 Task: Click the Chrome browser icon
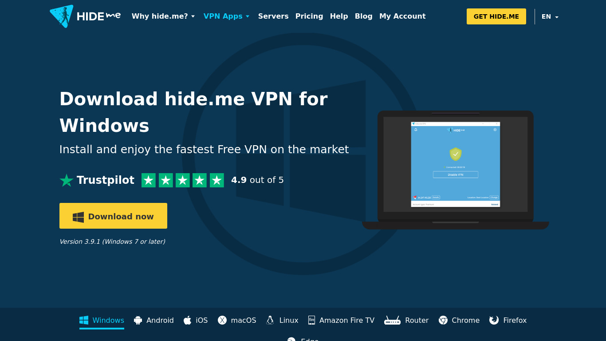[443, 320]
